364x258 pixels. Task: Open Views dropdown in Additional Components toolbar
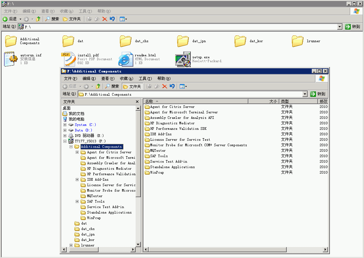[183, 86]
